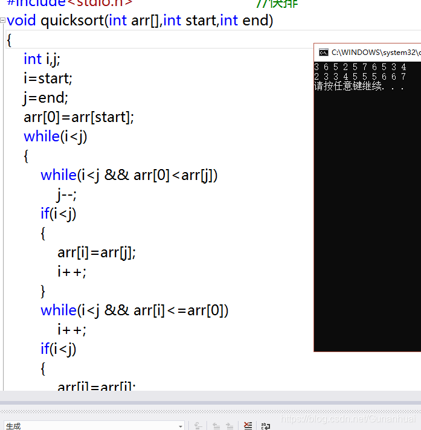Viewport: 421px width, 430px height.
Task: Click the console text 请按任意键继续
Action: (348, 86)
